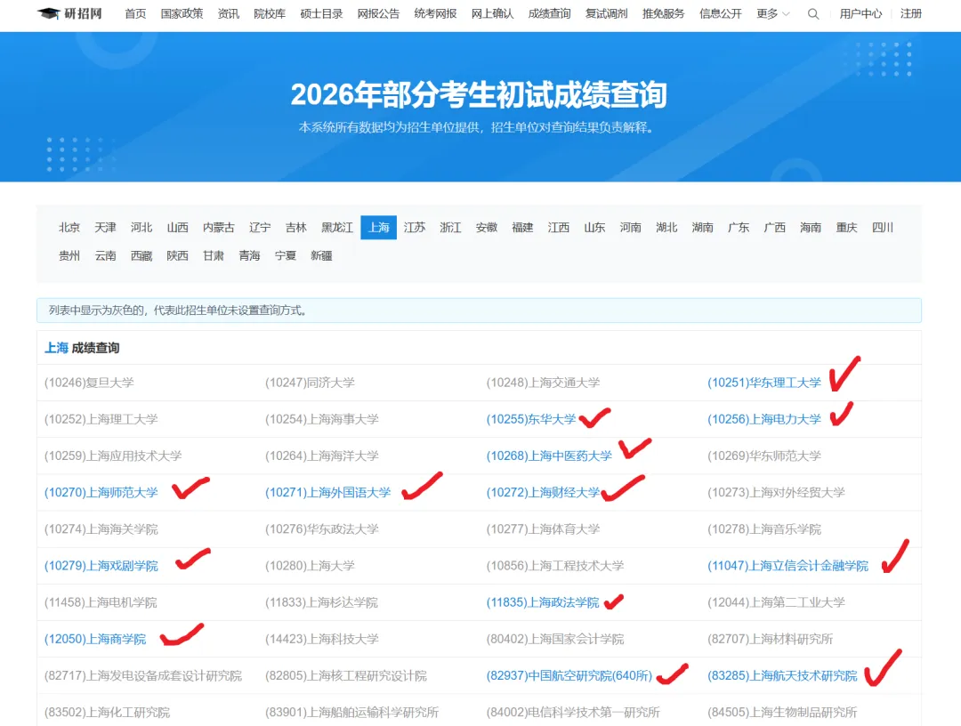This screenshot has width=961, height=726.
Task: Open (10272)上海财经大学 score query link
Action: pyautogui.click(x=543, y=493)
